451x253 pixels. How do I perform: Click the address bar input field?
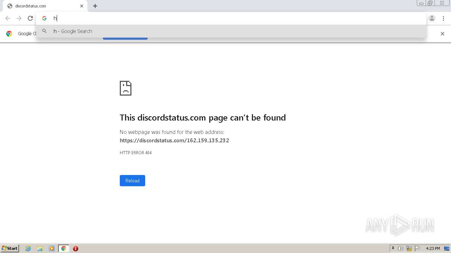[231, 18]
